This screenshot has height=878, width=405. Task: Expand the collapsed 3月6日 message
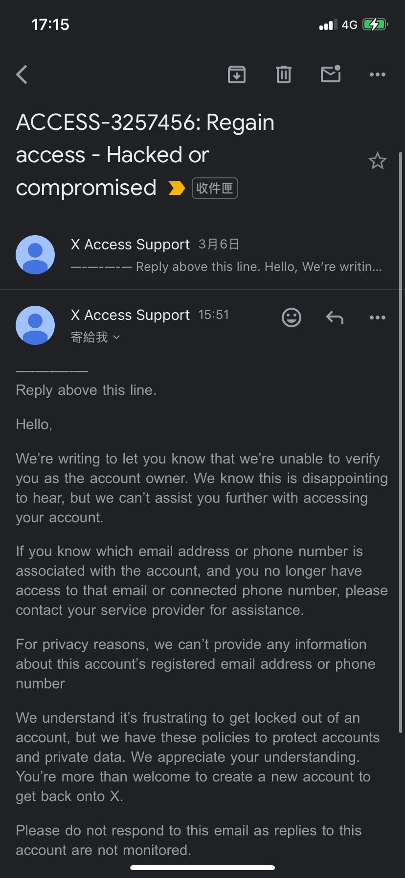[202, 255]
